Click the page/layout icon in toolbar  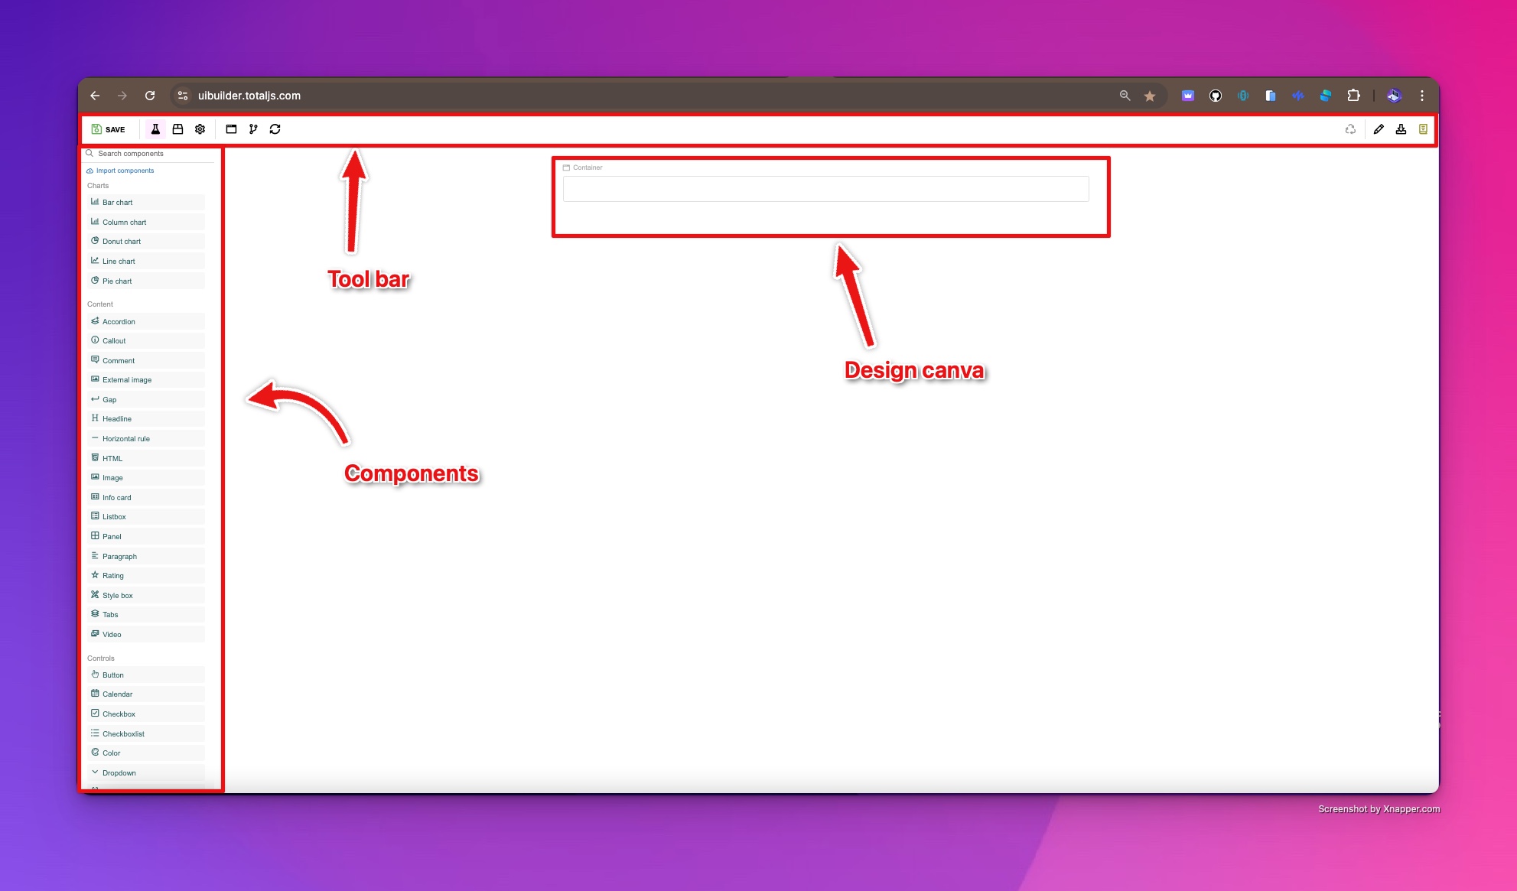click(x=233, y=128)
